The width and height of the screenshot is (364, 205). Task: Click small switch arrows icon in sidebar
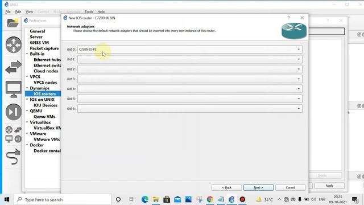[18, 130]
